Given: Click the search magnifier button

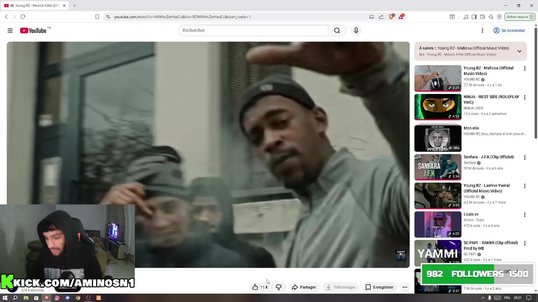Looking at the screenshot, I should [x=337, y=31].
